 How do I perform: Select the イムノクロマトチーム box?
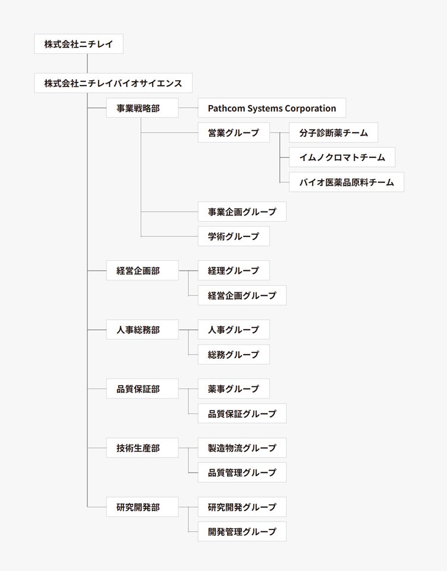click(342, 157)
